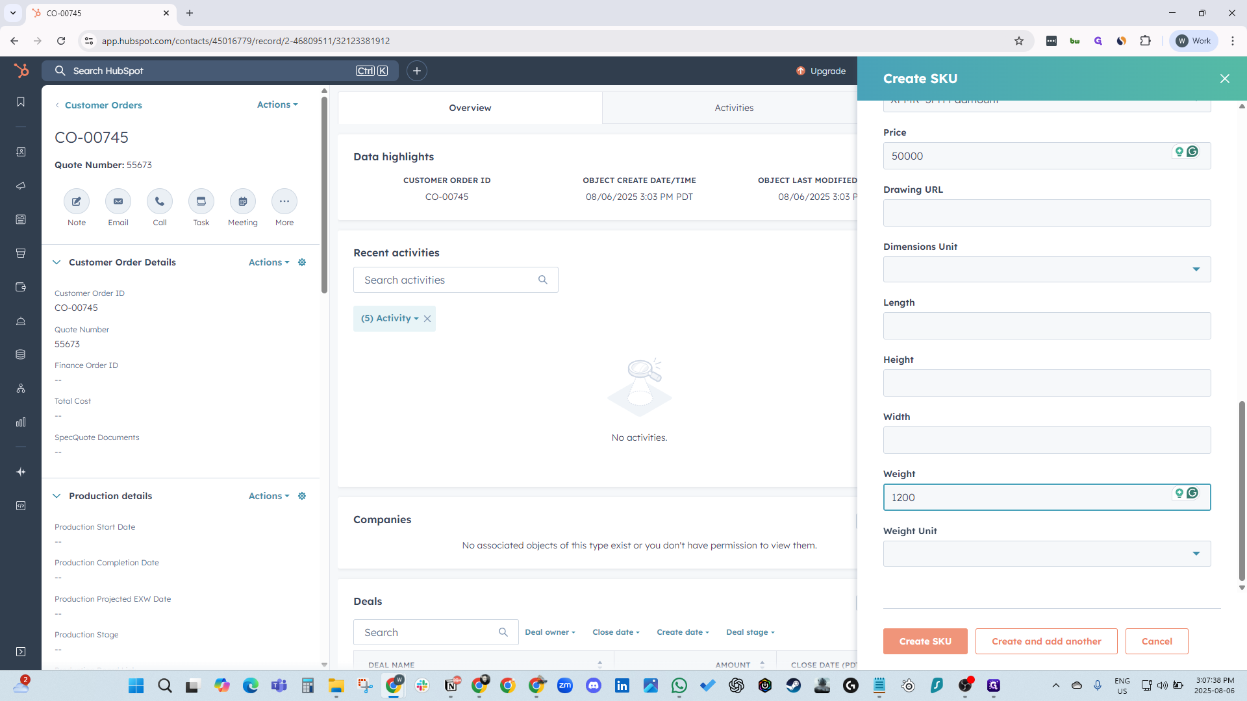Open the Marketing megaphone in the sidebar

tap(21, 186)
